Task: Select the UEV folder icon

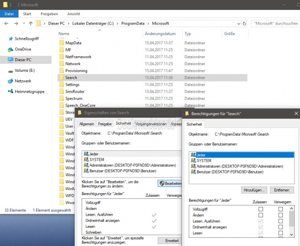Action: 62,119
